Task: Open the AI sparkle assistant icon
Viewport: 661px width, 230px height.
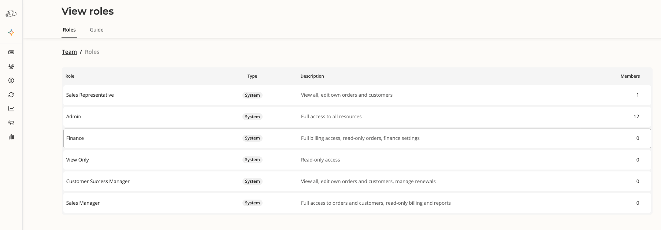Action: click(11, 32)
